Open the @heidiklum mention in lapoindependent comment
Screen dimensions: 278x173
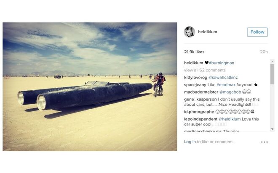[230, 119]
